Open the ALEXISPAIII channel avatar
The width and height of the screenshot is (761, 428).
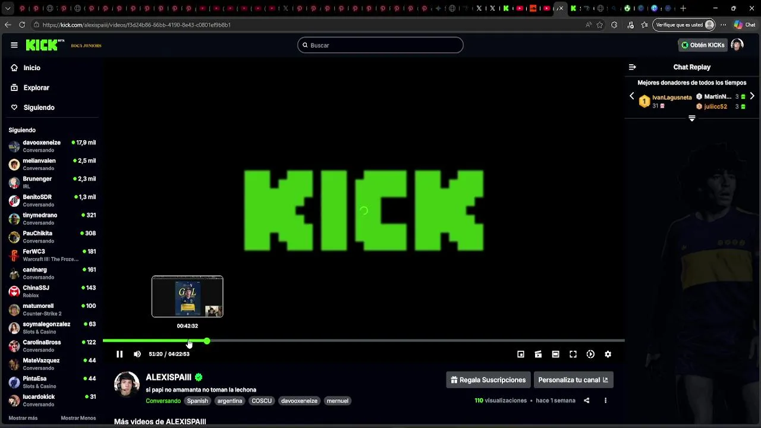tap(127, 385)
